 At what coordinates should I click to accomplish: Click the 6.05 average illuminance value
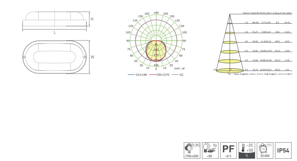[x=287, y=41]
